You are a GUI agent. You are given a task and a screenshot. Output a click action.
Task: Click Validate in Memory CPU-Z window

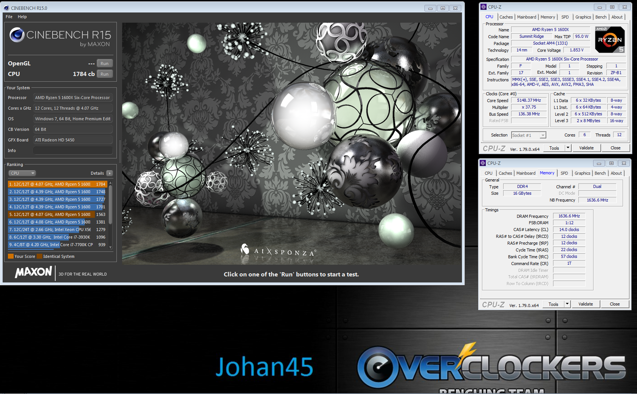[586, 304]
